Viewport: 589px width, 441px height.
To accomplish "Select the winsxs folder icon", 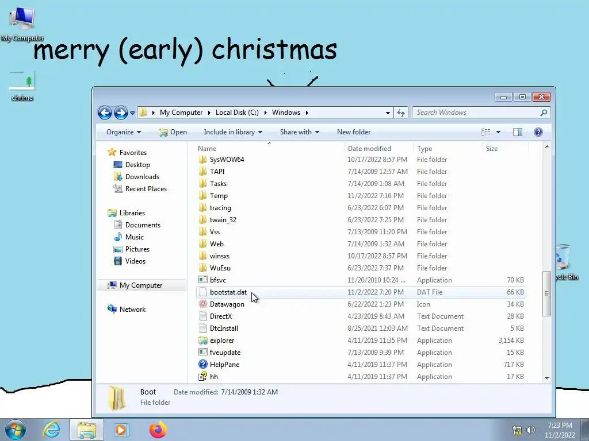I will click(203, 256).
